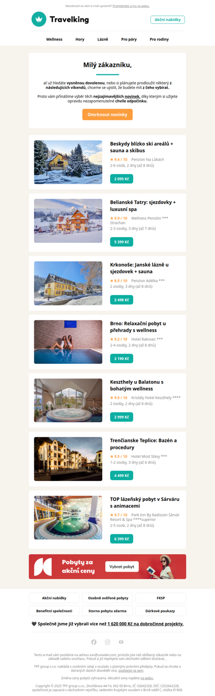Click the 2 095 Kč price button
This screenshot has width=215, height=696.
coord(121,179)
